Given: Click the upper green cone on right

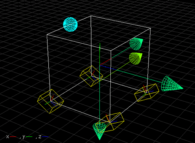Looking at the screenshot, I should coord(136,44).
